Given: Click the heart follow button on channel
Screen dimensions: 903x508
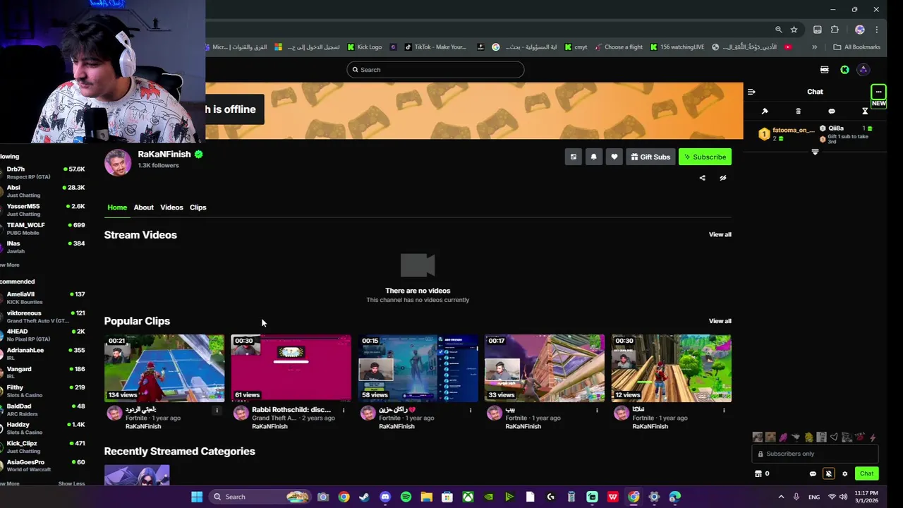Looking at the screenshot, I should [x=614, y=157].
